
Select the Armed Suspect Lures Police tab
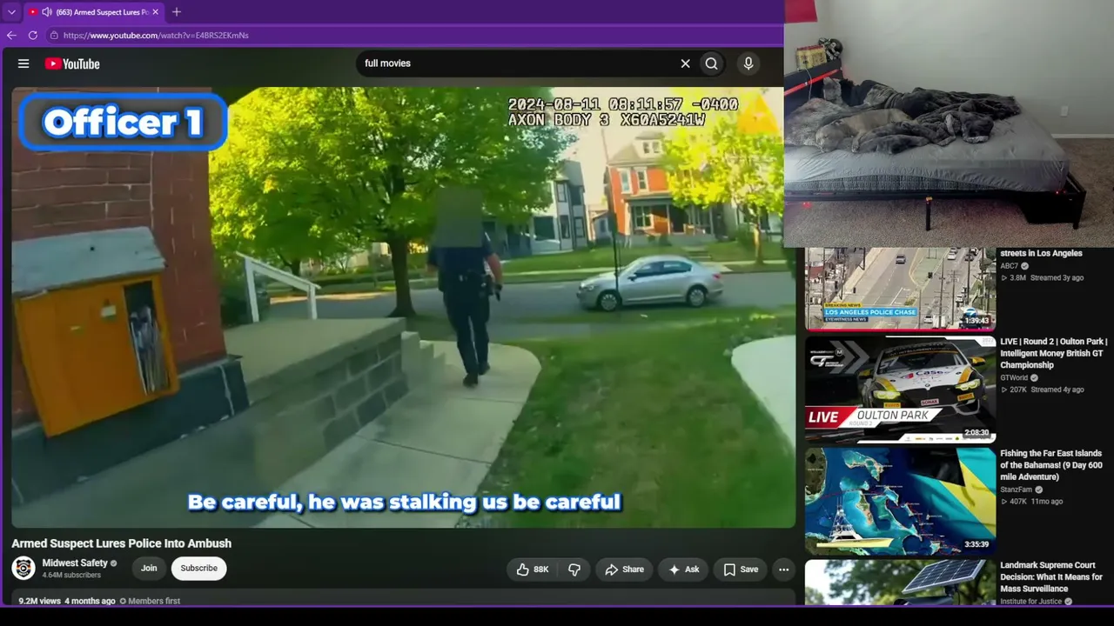coord(93,12)
